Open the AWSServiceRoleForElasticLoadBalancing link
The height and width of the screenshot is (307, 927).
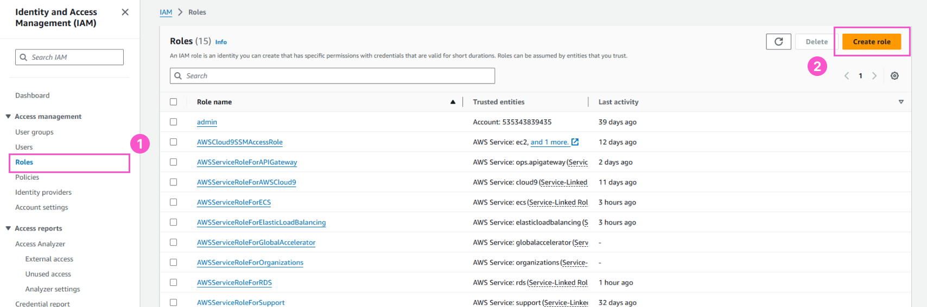click(261, 222)
